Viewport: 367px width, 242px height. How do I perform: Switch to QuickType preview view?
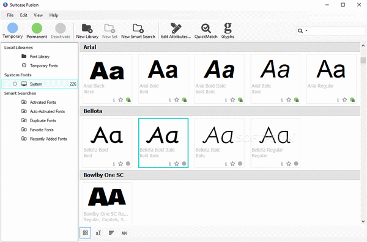coord(98,233)
